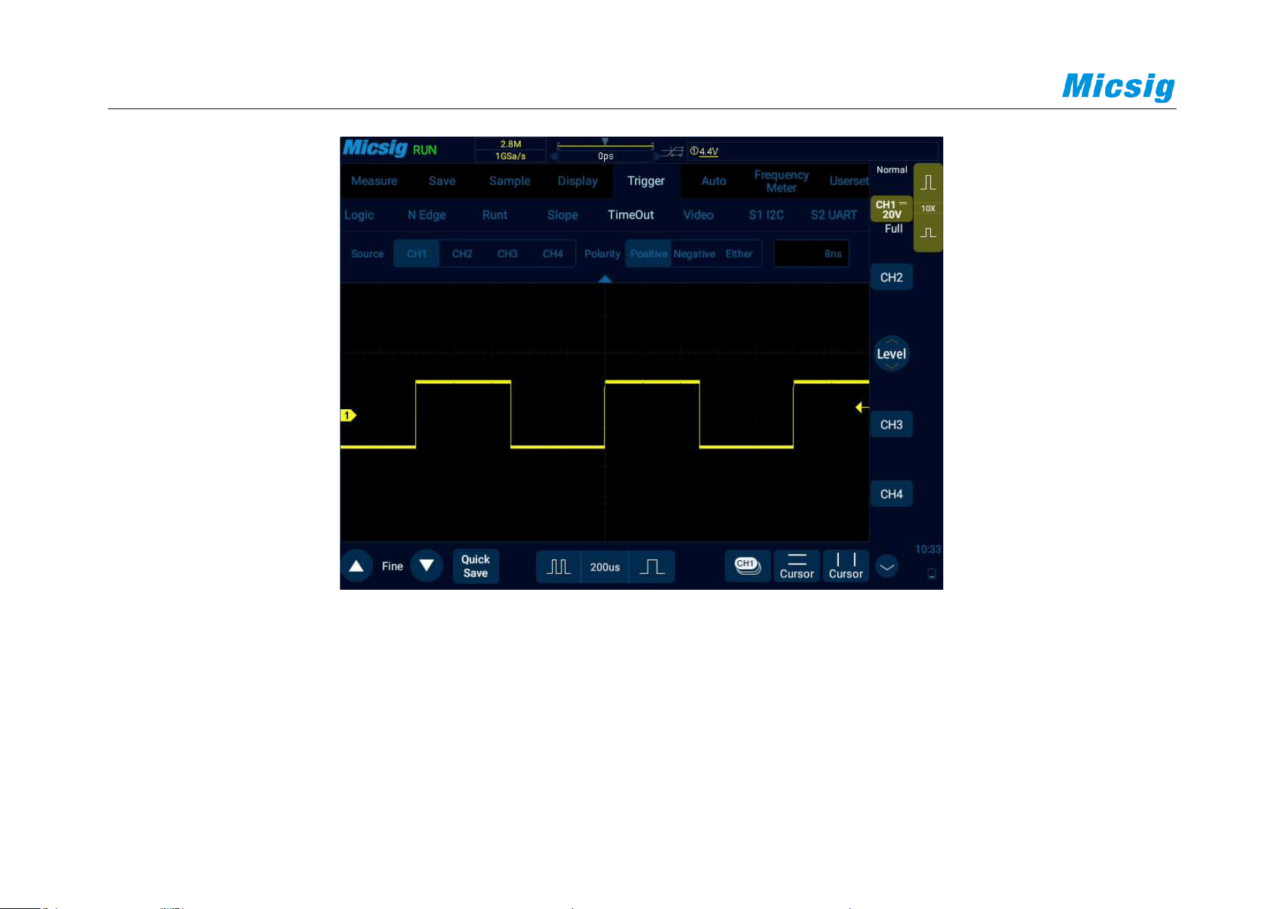Select the CH1 ground marker
The width and height of the screenshot is (1285, 909).
348,415
